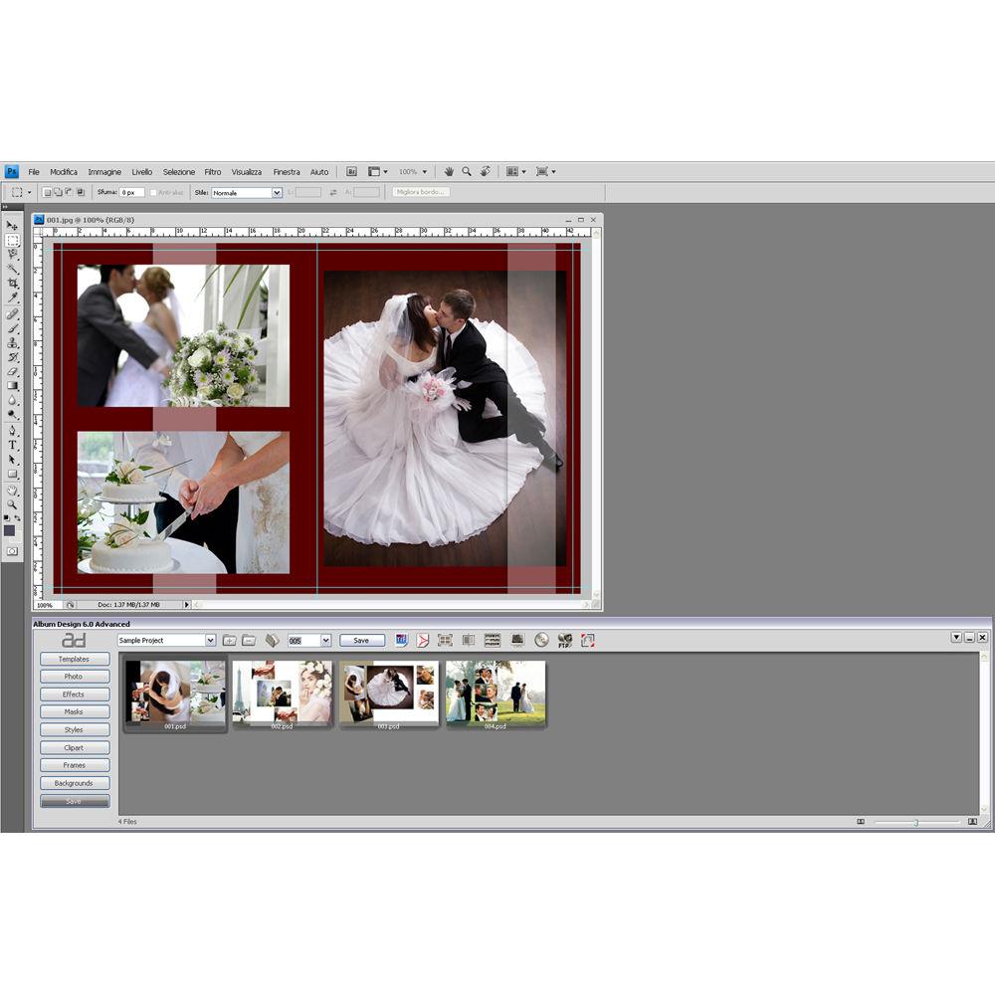This screenshot has height=995, width=995.
Task: Select the Move tool in the toolbox
Action: [x=13, y=226]
